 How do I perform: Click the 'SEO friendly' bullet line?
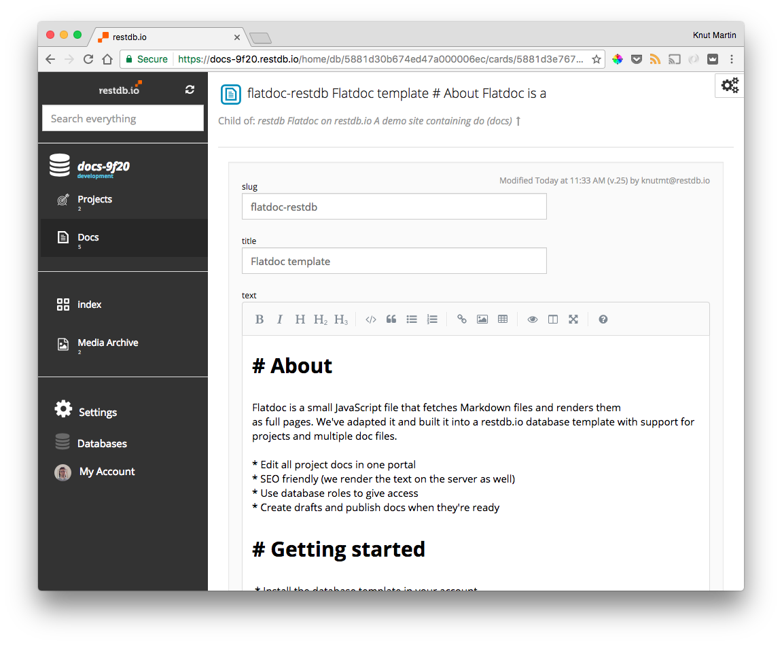pyautogui.click(x=383, y=479)
